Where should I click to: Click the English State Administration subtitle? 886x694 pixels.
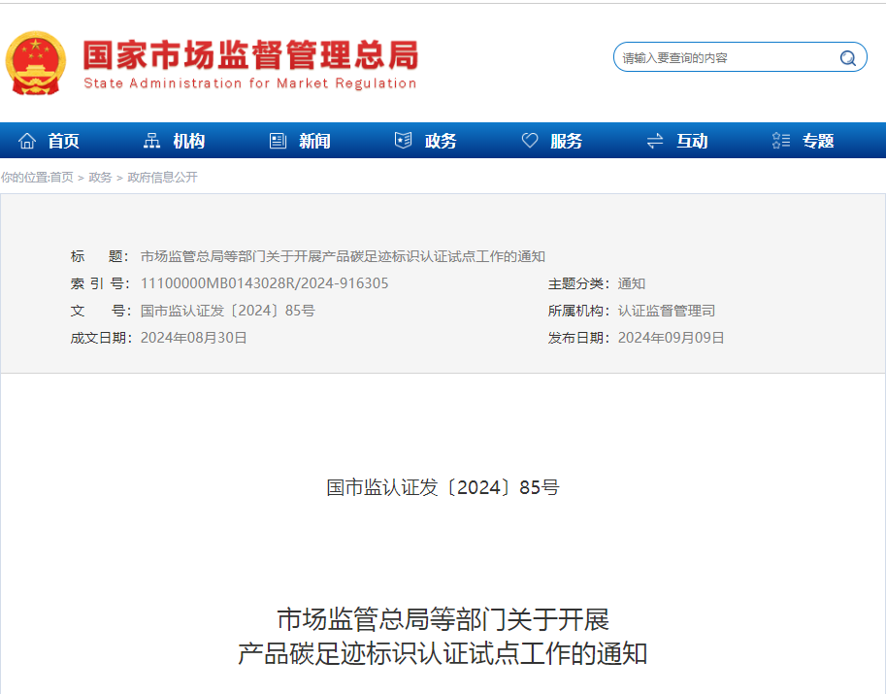tap(250, 83)
